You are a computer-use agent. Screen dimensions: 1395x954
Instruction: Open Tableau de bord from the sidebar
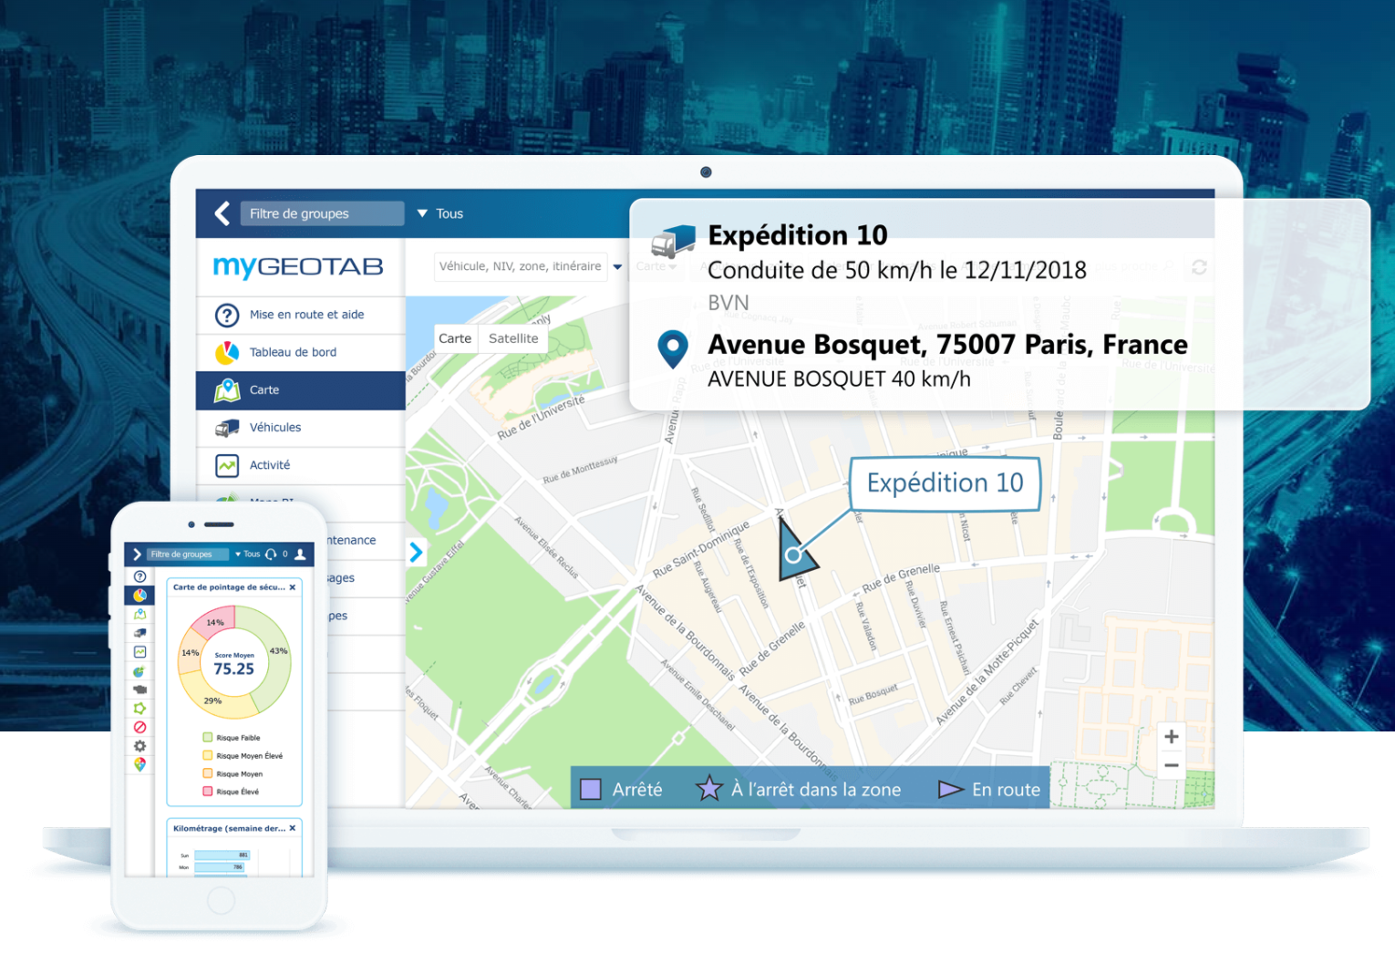tap(293, 352)
